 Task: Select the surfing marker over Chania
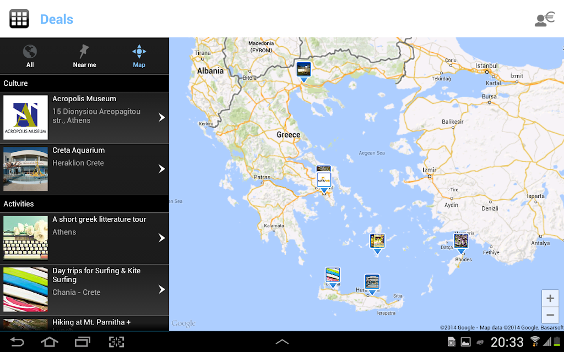[333, 278]
